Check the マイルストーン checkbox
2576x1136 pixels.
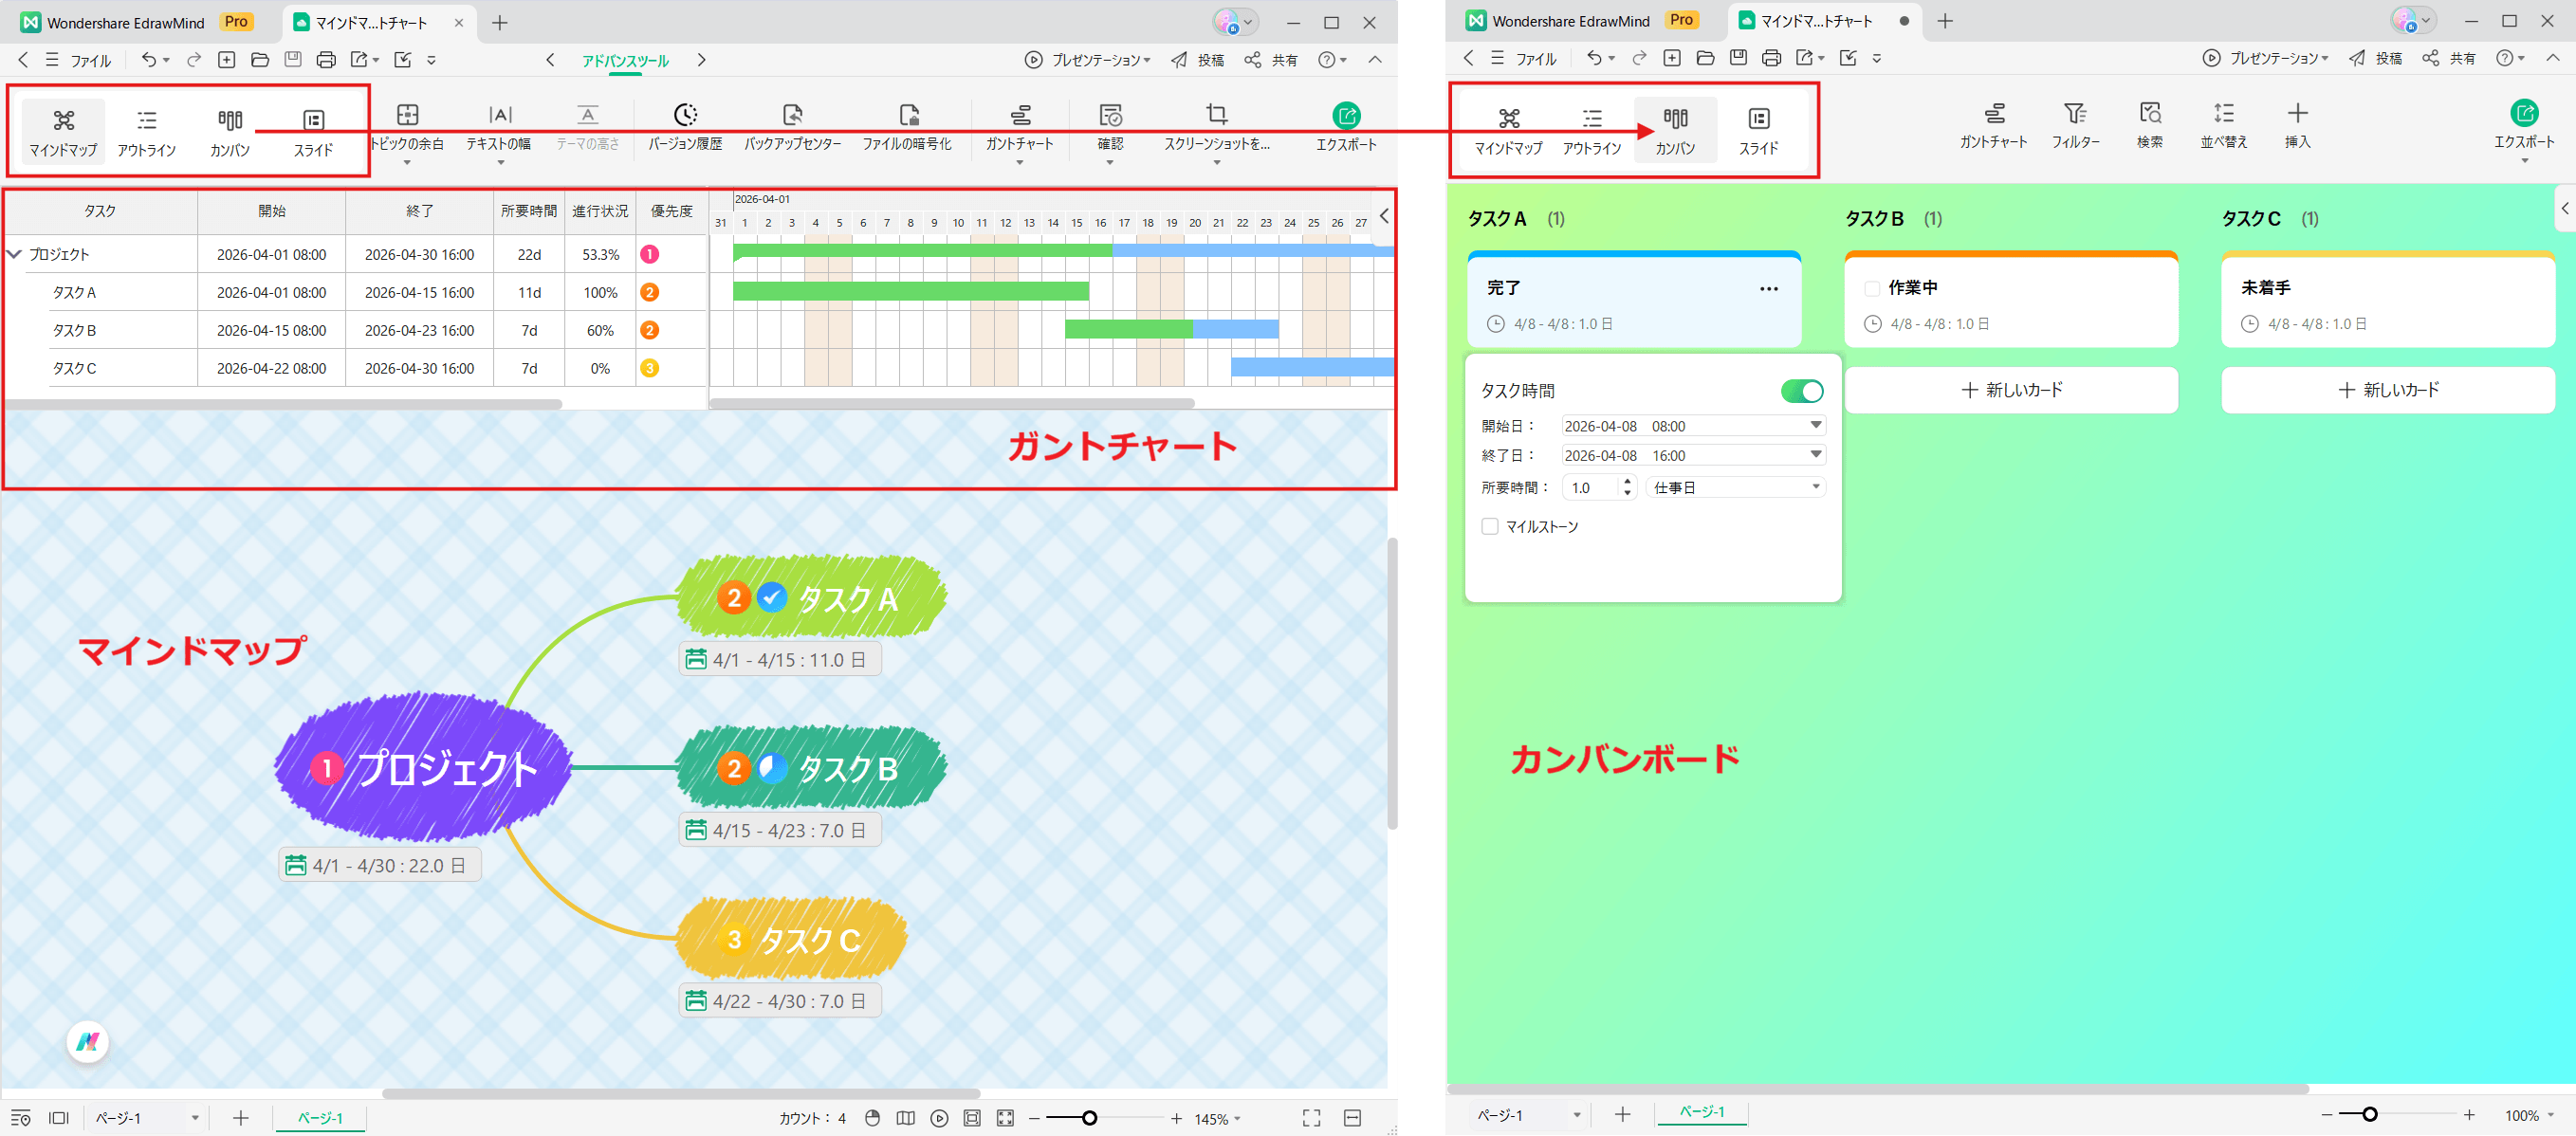pos(1490,526)
